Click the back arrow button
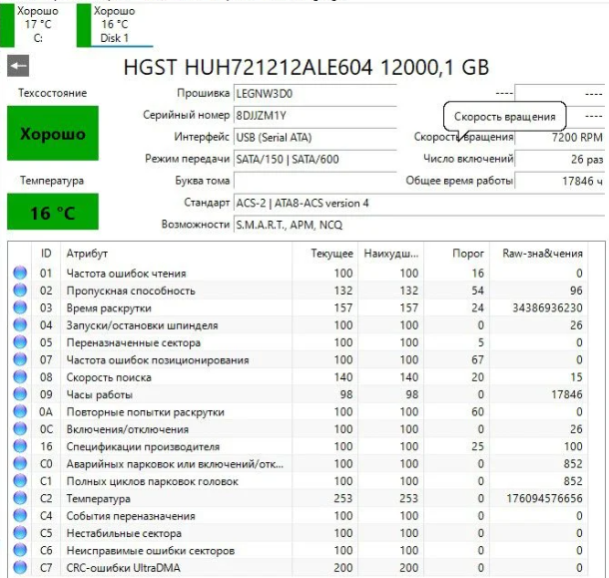Image resolution: width=609 pixels, height=578 pixels. click(18, 66)
